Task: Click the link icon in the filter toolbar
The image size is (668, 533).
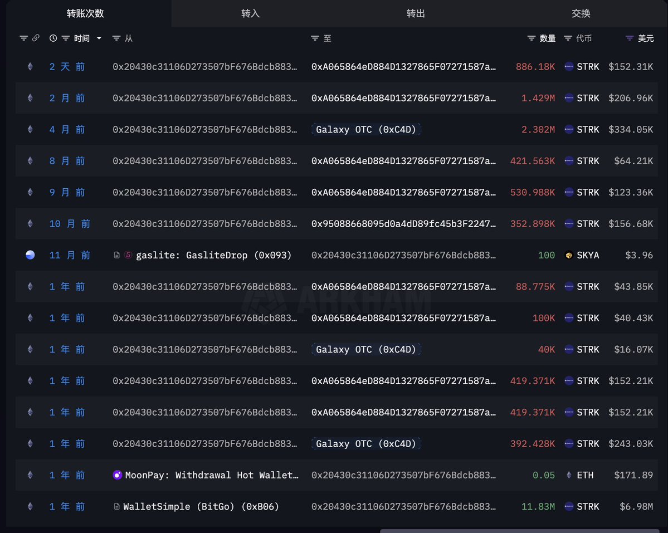Action: tap(36, 38)
